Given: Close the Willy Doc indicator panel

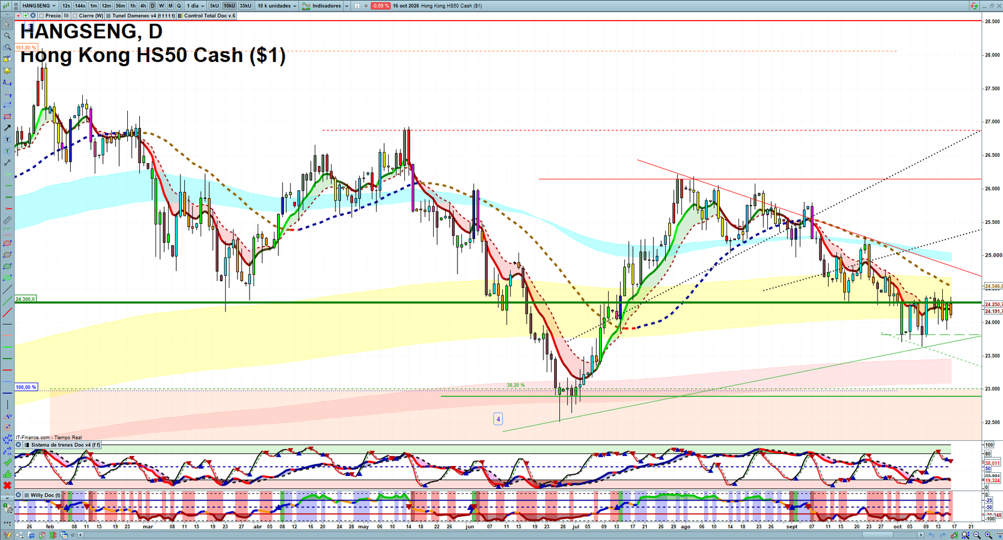Looking at the screenshot, I should pos(18,495).
